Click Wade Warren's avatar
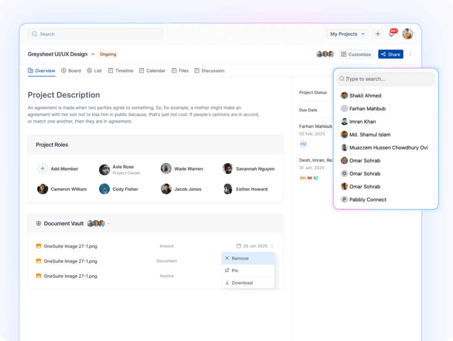This screenshot has height=341, width=453. tap(166, 169)
